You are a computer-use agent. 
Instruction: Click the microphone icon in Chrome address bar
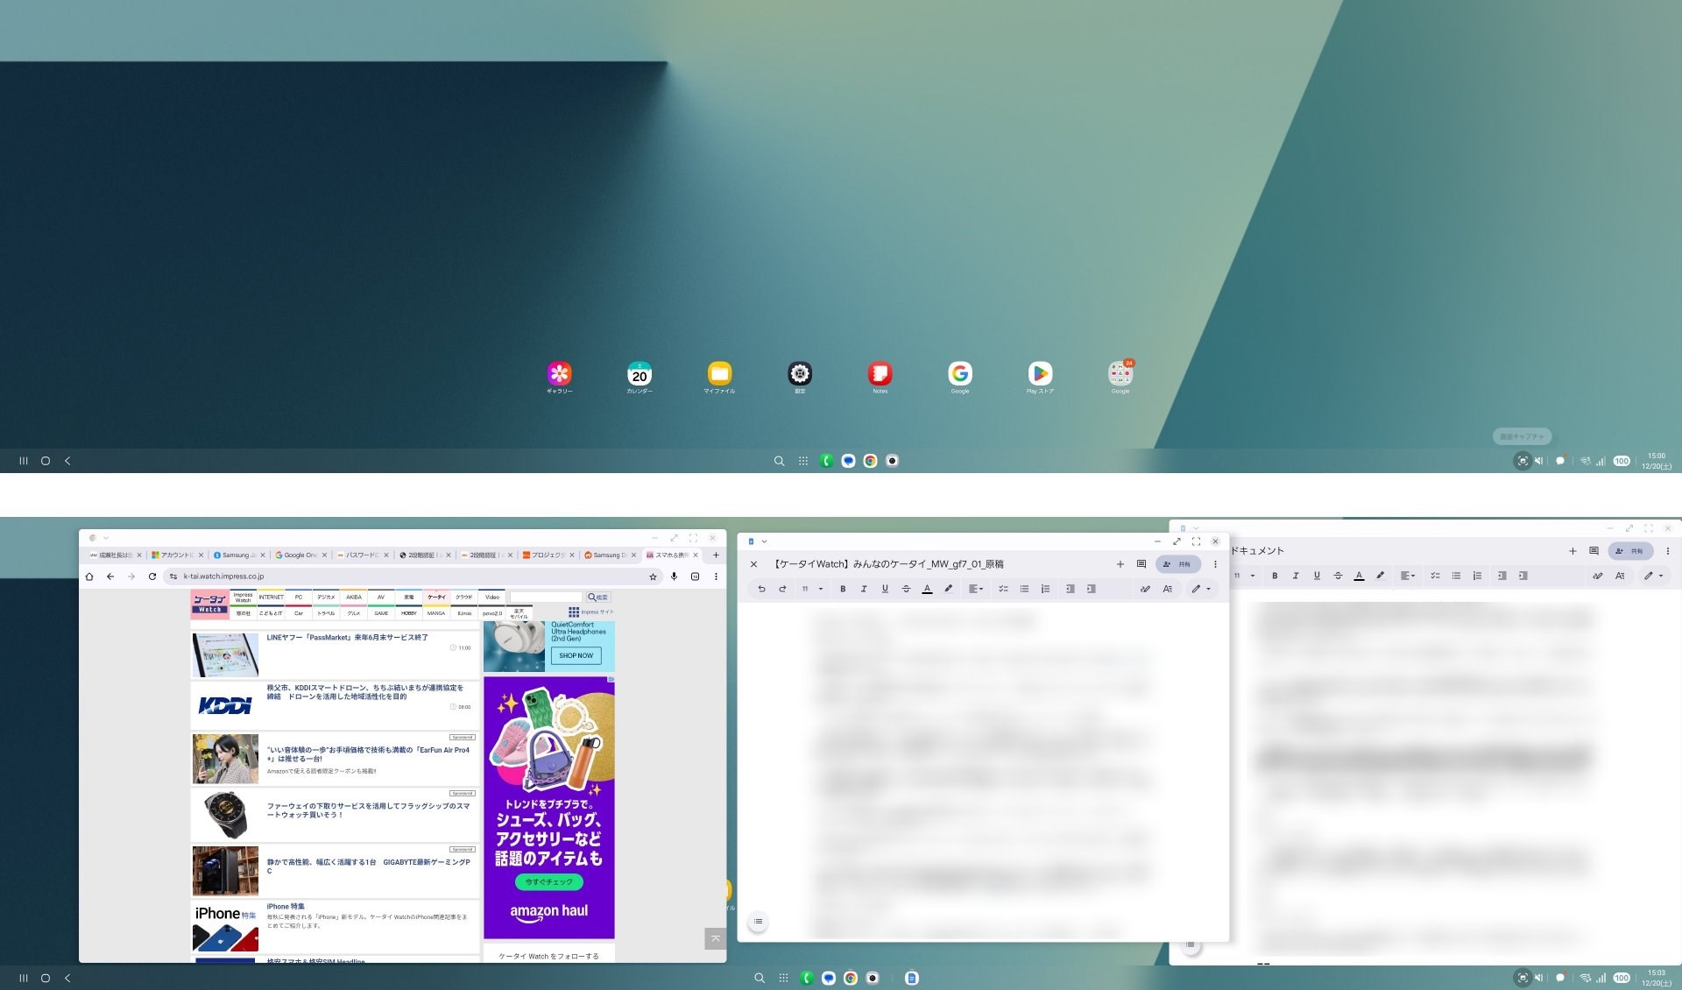coord(674,576)
